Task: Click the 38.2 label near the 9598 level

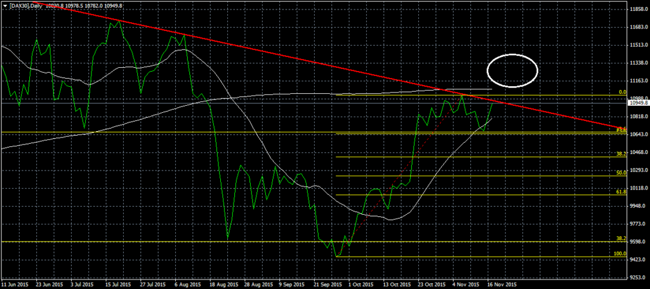Action: pyautogui.click(x=621, y=239)
